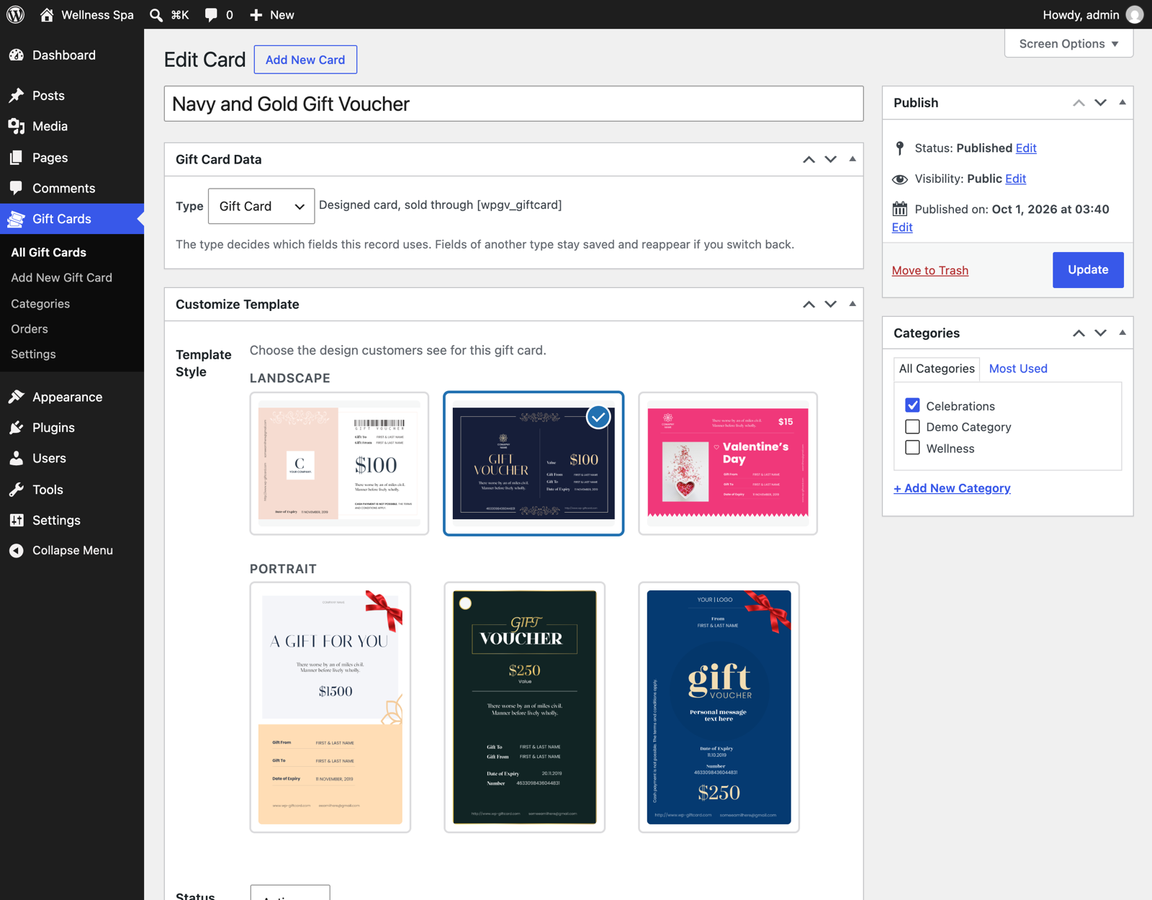Edit the Visibility setting
1152x900 pixels.
pos(1015,179)
